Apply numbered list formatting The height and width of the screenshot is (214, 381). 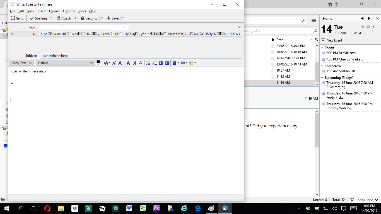tap(155, 63)
